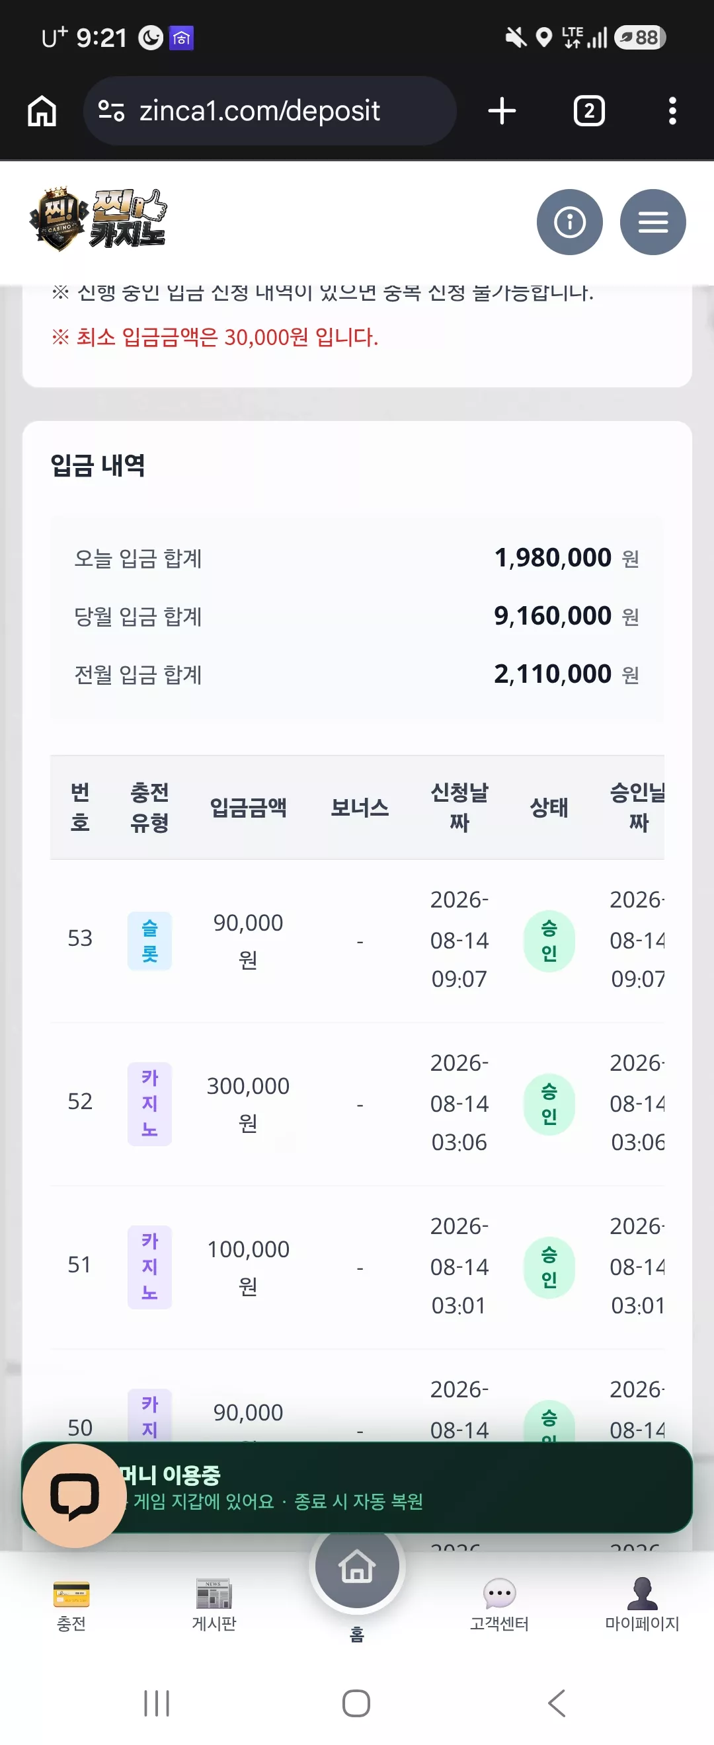Open the tab switcher showing 2 tabs
This screenshot has width=714, height=1745.
point(588,110)
